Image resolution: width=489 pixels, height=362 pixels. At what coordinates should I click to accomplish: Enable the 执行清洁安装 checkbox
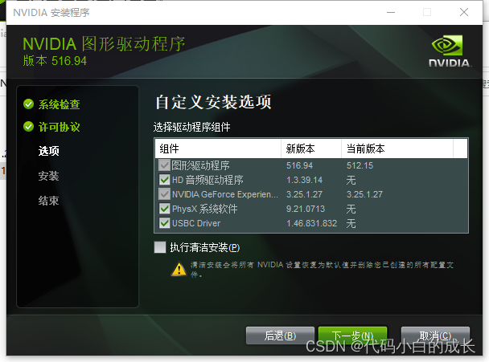[160, 247]
